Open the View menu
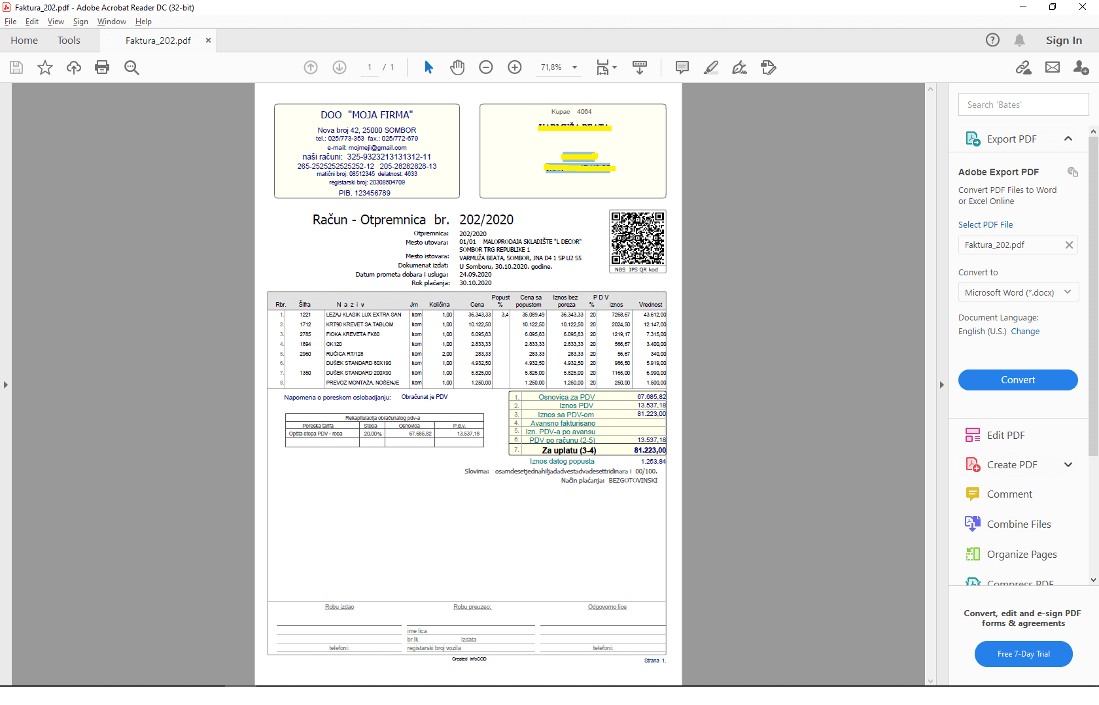Viewport: 1099px width, 705px height. [56, 22]
